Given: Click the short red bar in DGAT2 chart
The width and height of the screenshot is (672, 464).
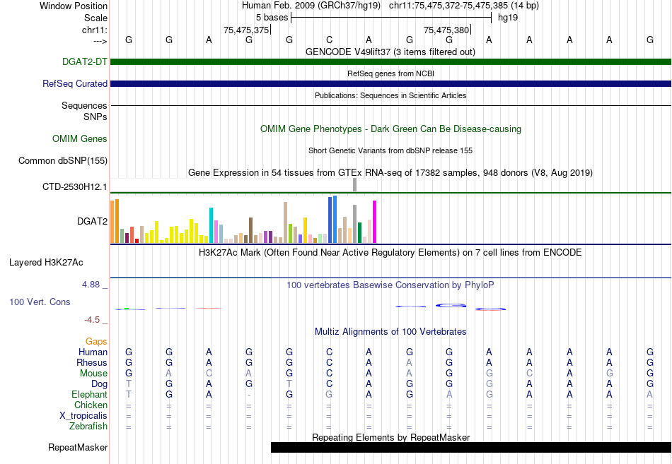Looking at the screenshot, I should point(137,241).
